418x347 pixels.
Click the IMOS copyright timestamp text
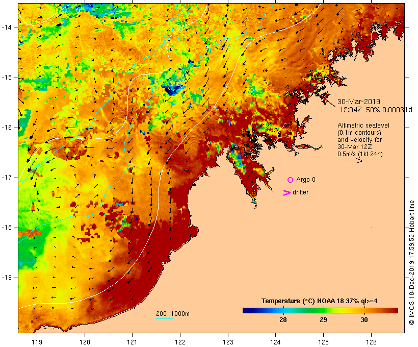412,263
